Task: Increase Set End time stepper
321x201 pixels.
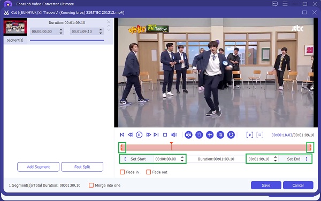Action: pyautogui.click(x=276, y=157)
